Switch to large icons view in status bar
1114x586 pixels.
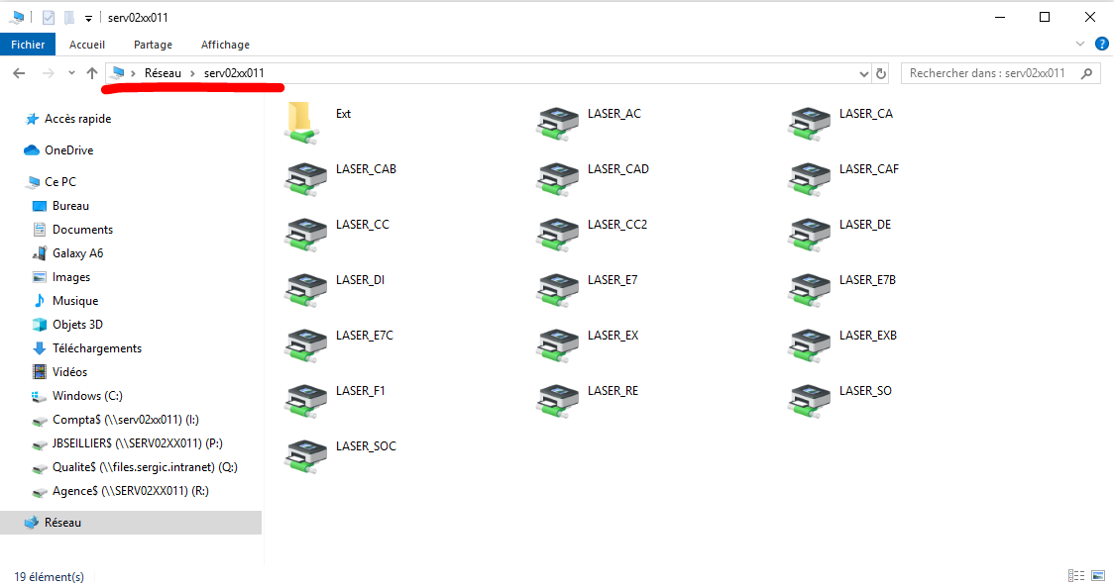pyautogui.click(x=1098, y=575)
